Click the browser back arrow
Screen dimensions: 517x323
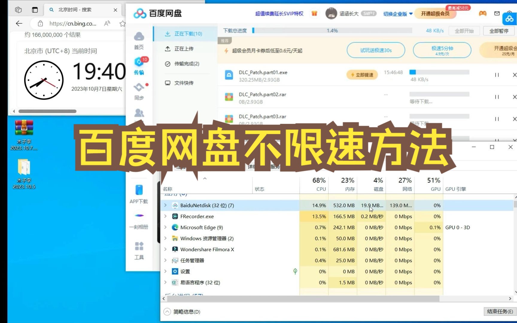point(19,23)
